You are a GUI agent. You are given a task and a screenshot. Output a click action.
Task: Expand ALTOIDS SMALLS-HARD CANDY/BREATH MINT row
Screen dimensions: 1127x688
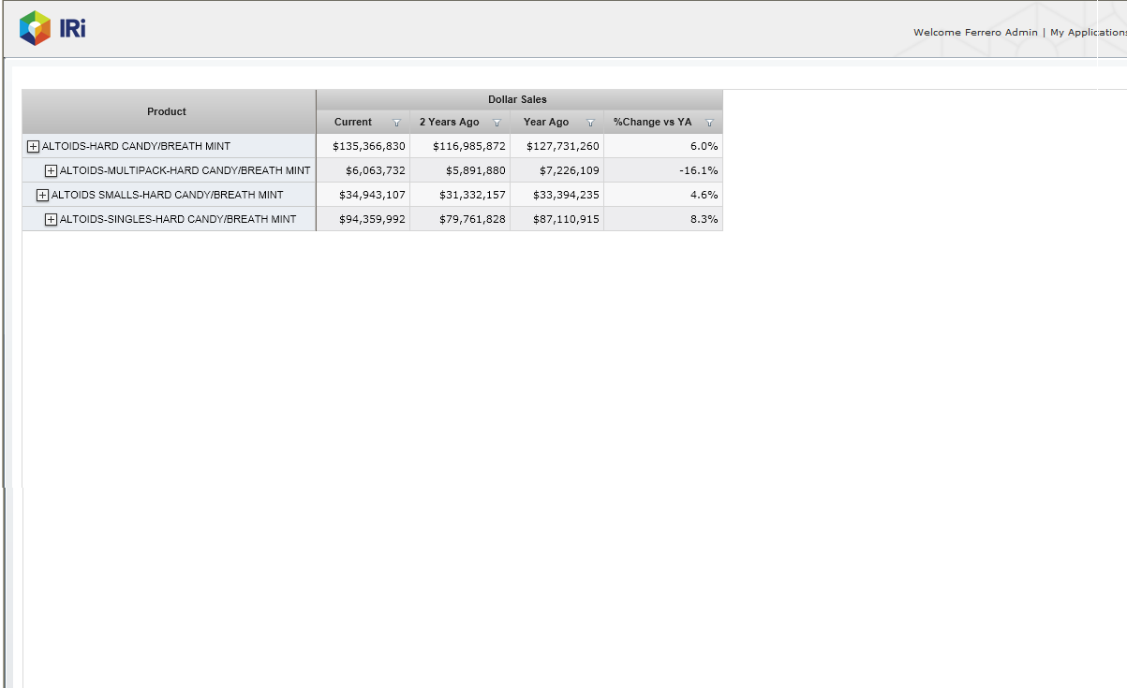point(42,195)
